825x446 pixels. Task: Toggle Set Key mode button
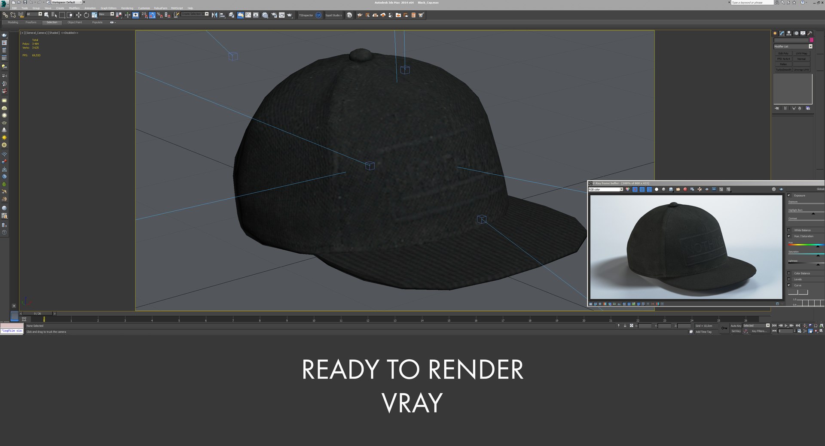tap(736, 331)
